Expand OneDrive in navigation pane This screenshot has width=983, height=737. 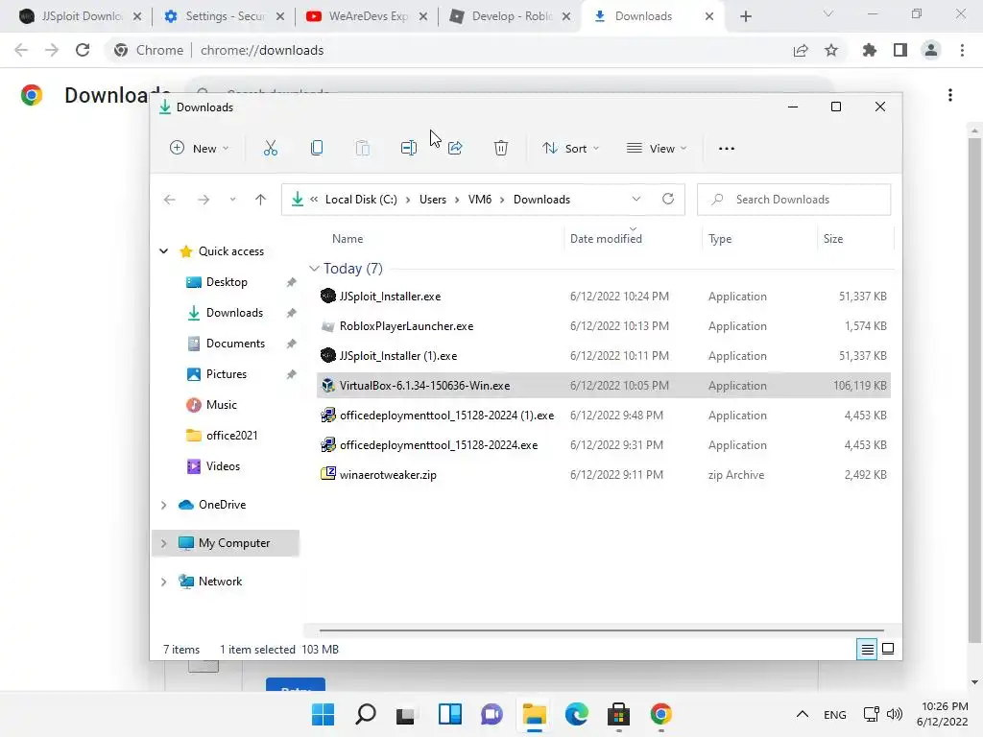click(x=163, y=505)
